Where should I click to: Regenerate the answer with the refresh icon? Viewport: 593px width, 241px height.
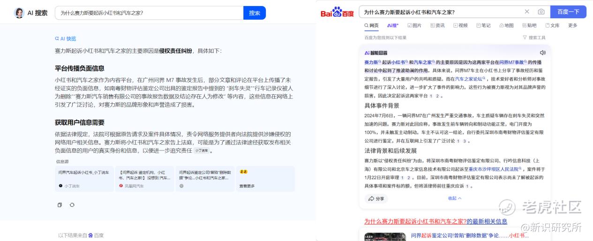coord(72,205)
